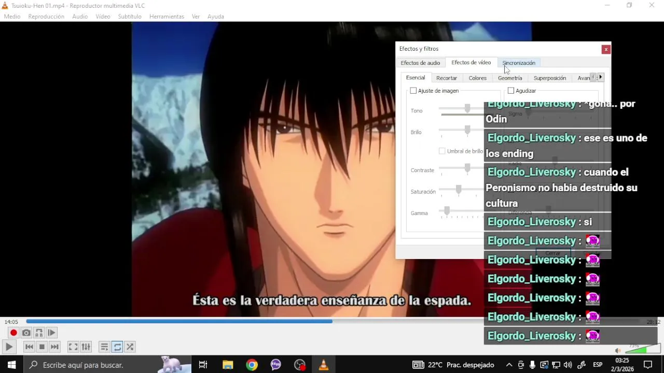
Task: Open Task View on taskbar
Action: 203,365
